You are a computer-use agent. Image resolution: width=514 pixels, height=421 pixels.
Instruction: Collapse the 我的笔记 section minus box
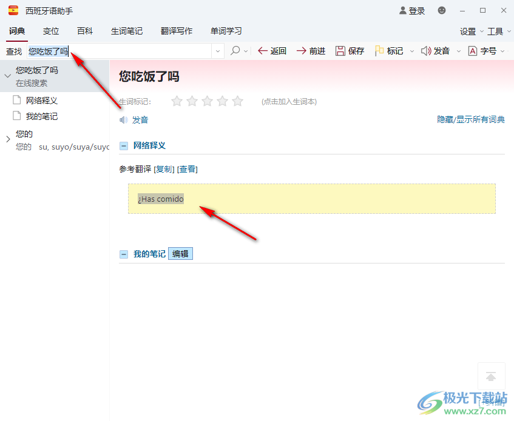click(124, 254)
